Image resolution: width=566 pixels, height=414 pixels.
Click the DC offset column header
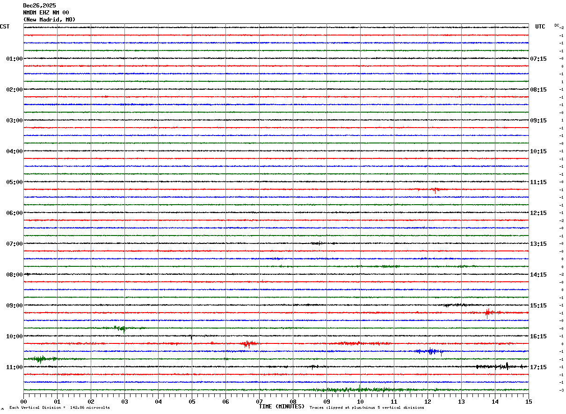pyautogui.click(x=557, y=25)
